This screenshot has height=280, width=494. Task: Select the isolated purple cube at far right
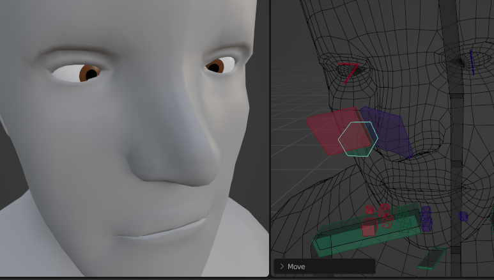point(463,217)
